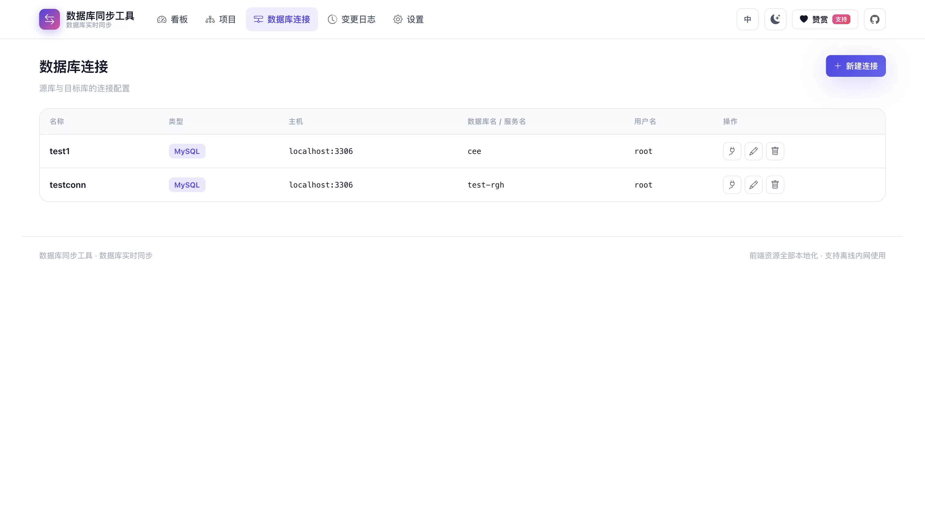Go to the 项目 projects tab
Viewport: 925px width, 506px height.
point(221,19)
